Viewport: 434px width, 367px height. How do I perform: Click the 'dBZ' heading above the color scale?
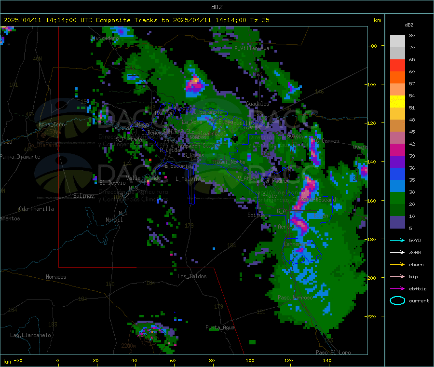point(409,25)
